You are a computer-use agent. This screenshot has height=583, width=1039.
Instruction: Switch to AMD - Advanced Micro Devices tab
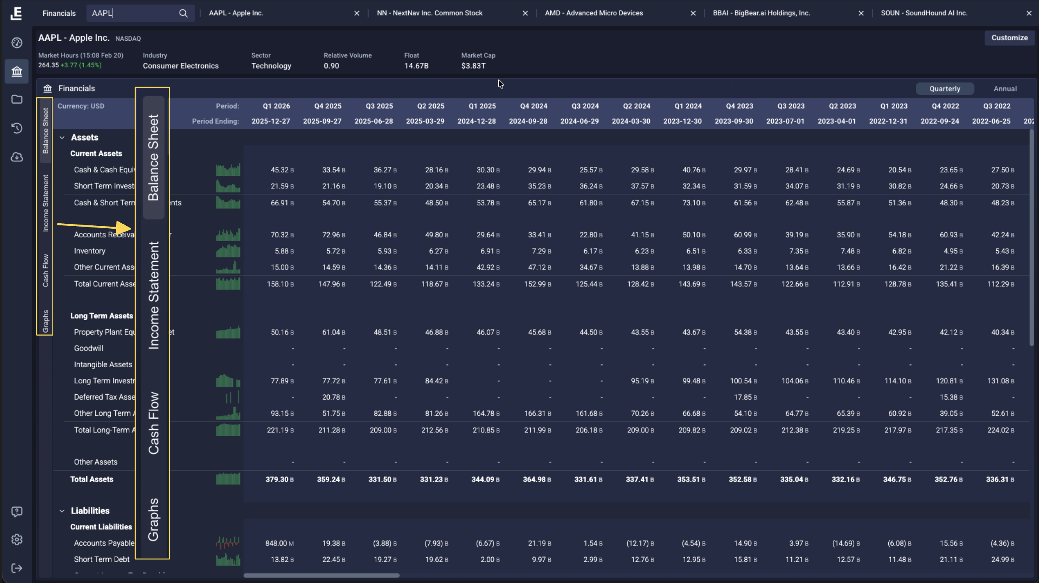pyautogui.click(x=594, y=13)
